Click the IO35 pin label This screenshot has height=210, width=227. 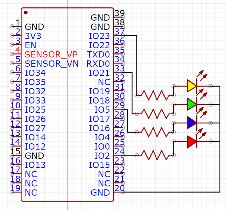pyautogui.click(x=35, y=82)
